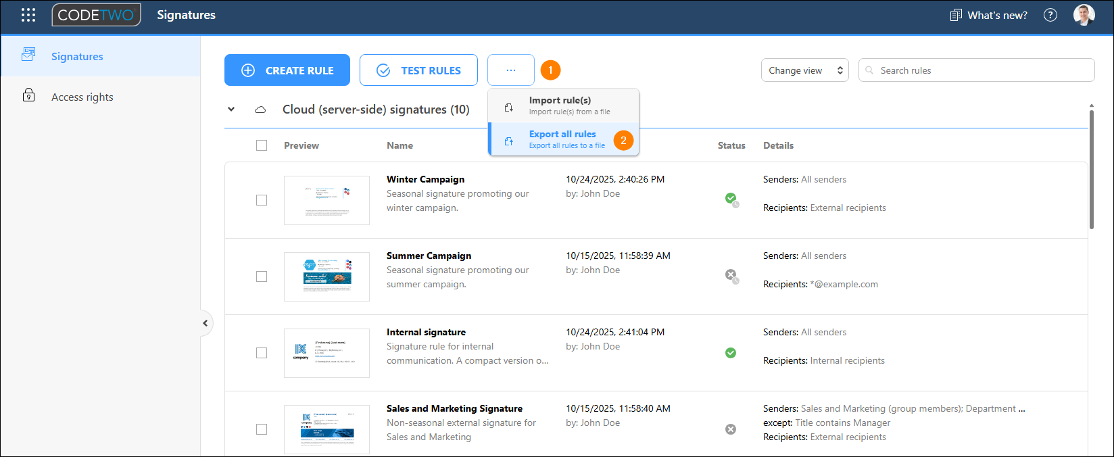The width and height of the screenshot is (1114, 457).
Task: Open the Internal signature preview thumbnail
Action: click(326, 353)
